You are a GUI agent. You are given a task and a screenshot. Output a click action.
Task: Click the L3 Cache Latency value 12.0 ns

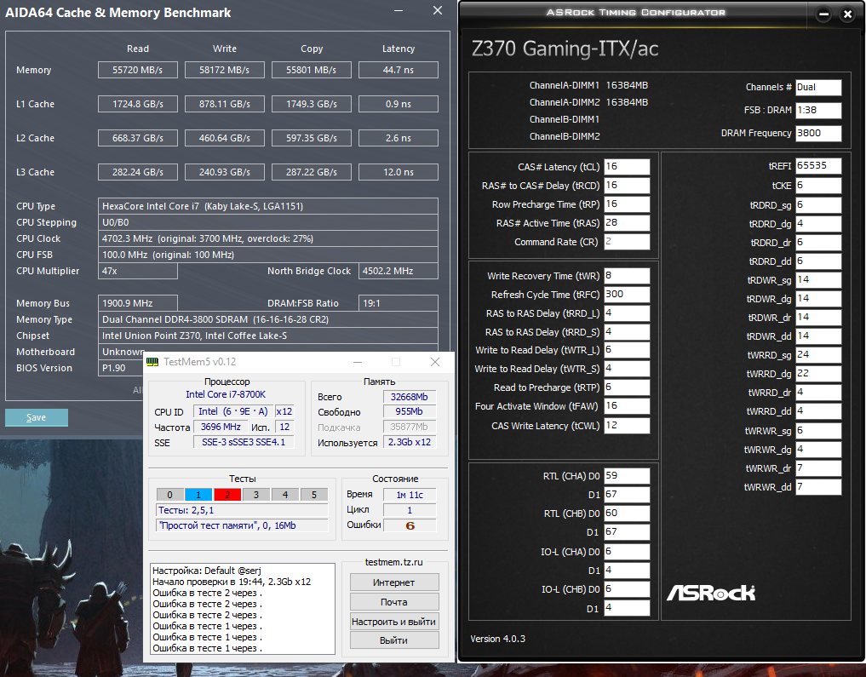pos(399,172)
